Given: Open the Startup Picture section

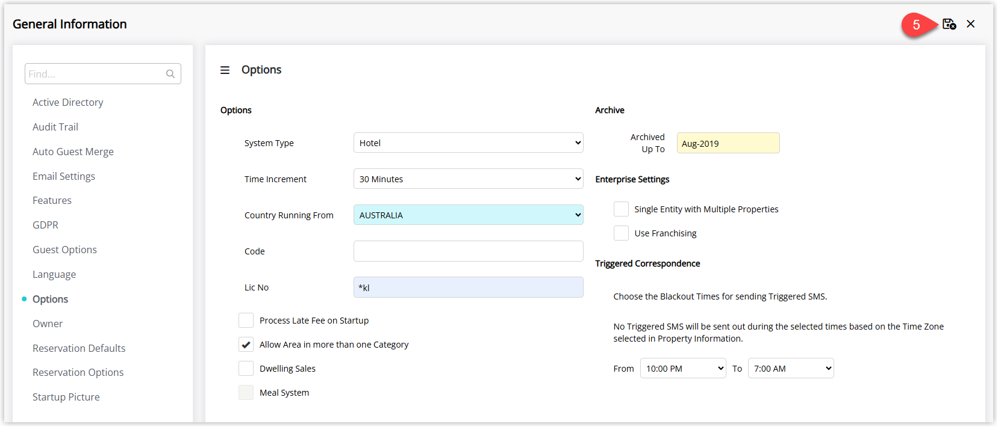Looking at the screenshot, I should [x=66, y=397].
